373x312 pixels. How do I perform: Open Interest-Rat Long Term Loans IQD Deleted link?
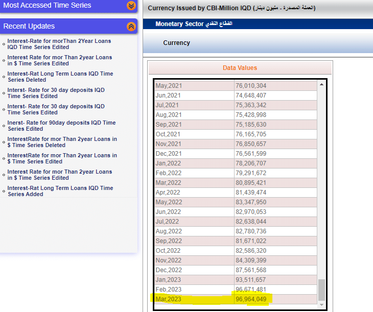(60, 77)
